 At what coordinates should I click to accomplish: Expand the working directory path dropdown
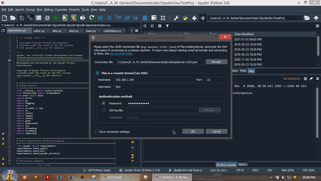pyautogui.click(x=301, y=18)
